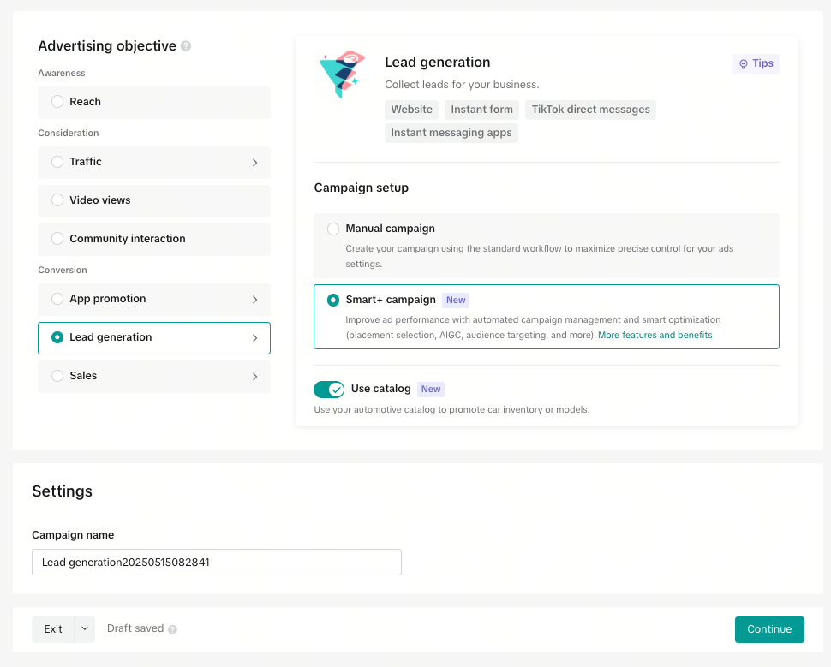
Task: Select the Manual campaign radio option
Action: click(333, 229)
